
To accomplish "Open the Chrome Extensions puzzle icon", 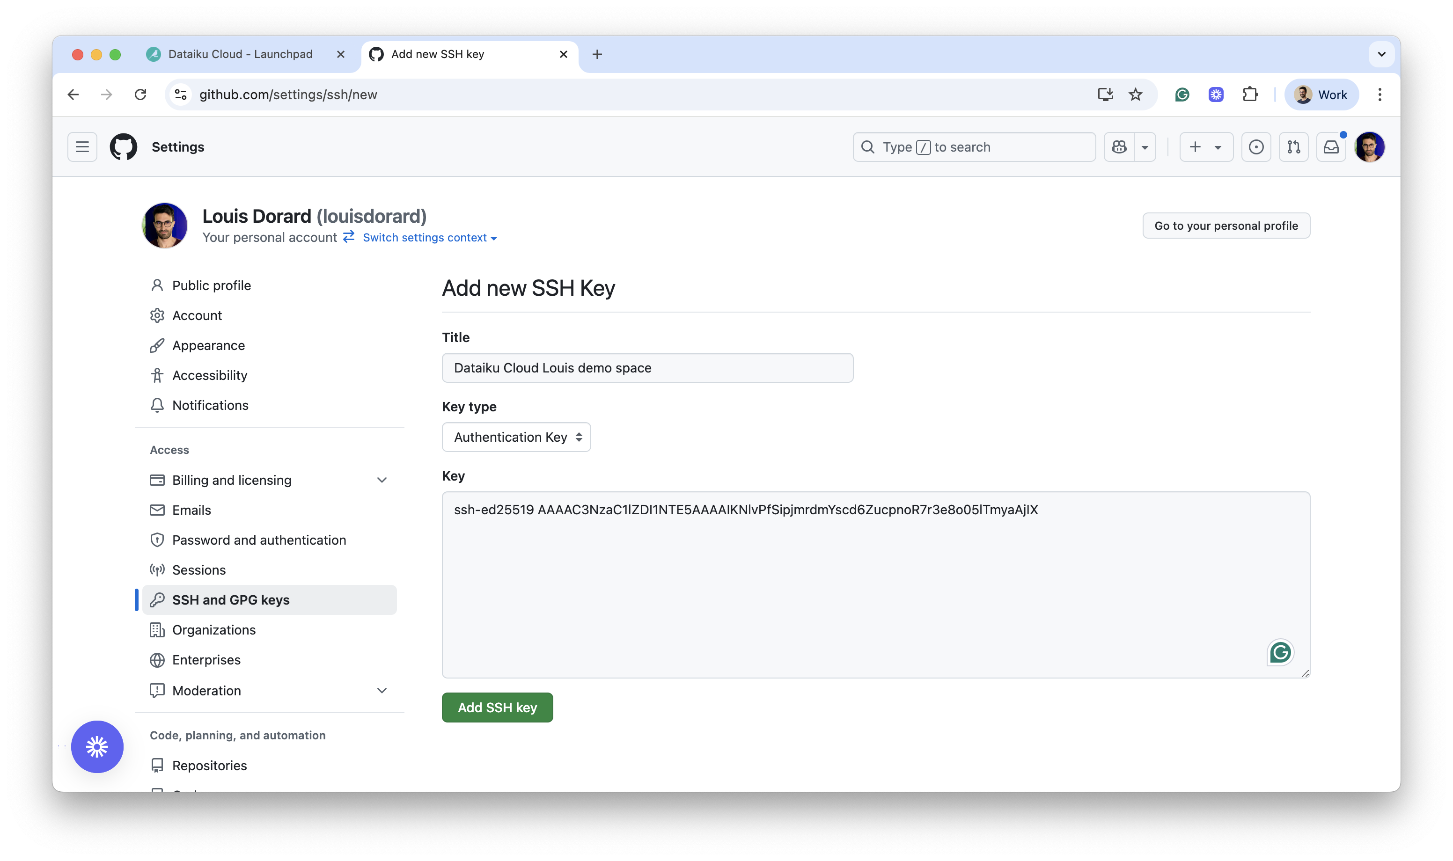I will point(1250,95).
